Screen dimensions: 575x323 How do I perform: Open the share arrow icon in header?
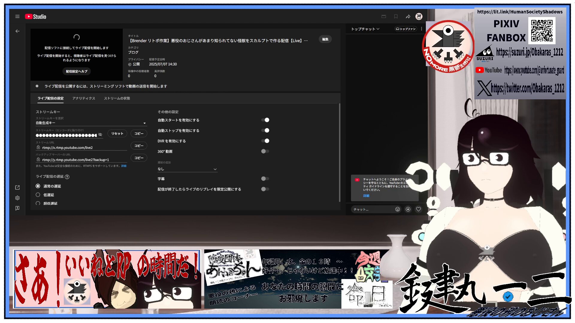tap(408, 16)
